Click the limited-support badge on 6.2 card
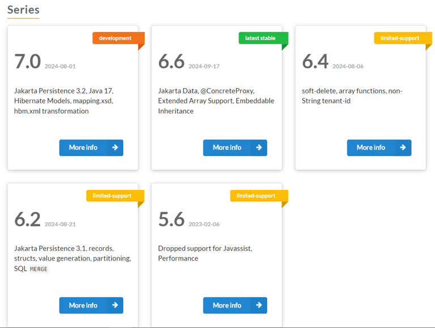Image resolution: width=435 pixels, height=328 pixels. click(x=115, y=196)
